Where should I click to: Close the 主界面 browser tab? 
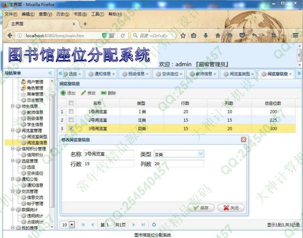[74, 24]
